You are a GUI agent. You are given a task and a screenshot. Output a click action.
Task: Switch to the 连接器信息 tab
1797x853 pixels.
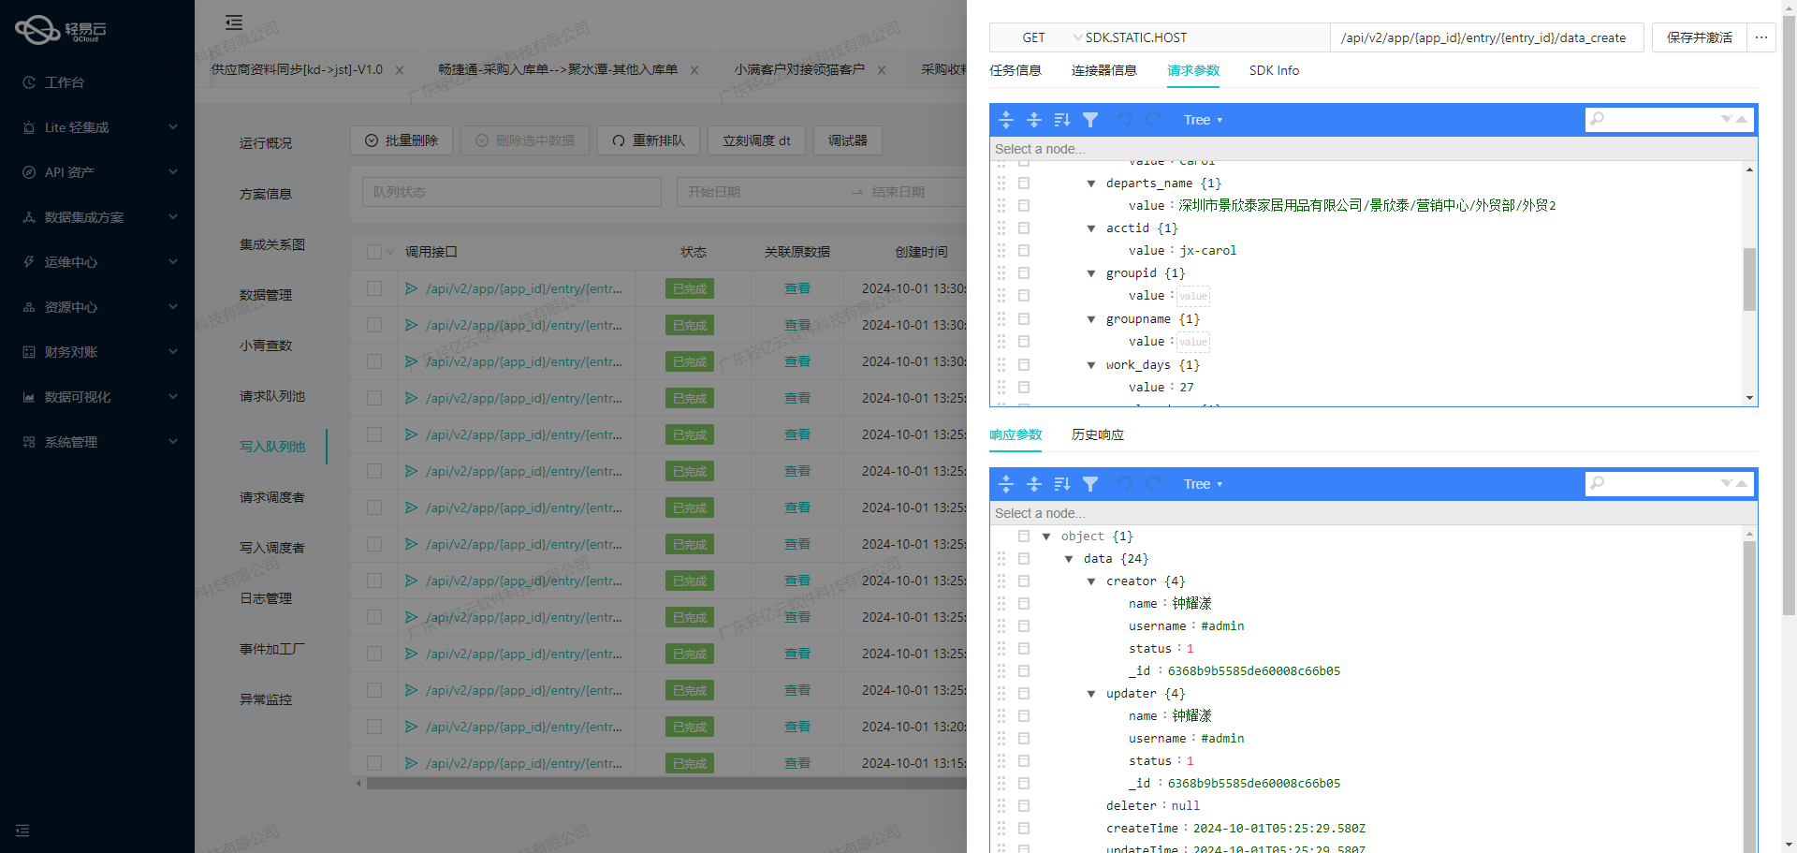click(x=1103, y=70)
